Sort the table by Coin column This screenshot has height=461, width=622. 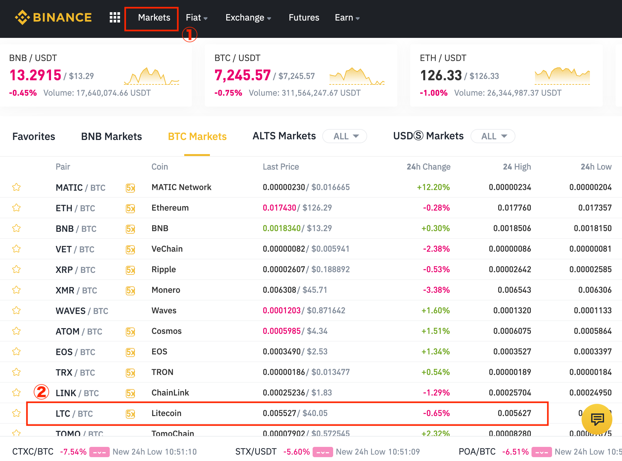[160, 167]
